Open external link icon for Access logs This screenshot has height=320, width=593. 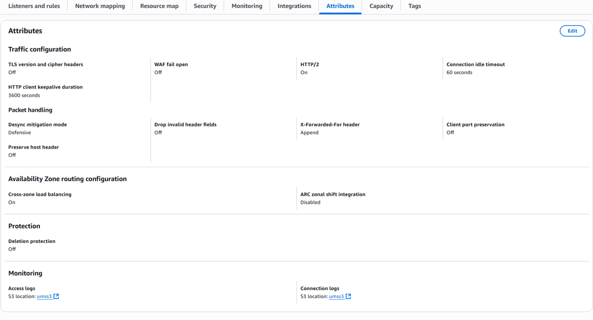56,296
